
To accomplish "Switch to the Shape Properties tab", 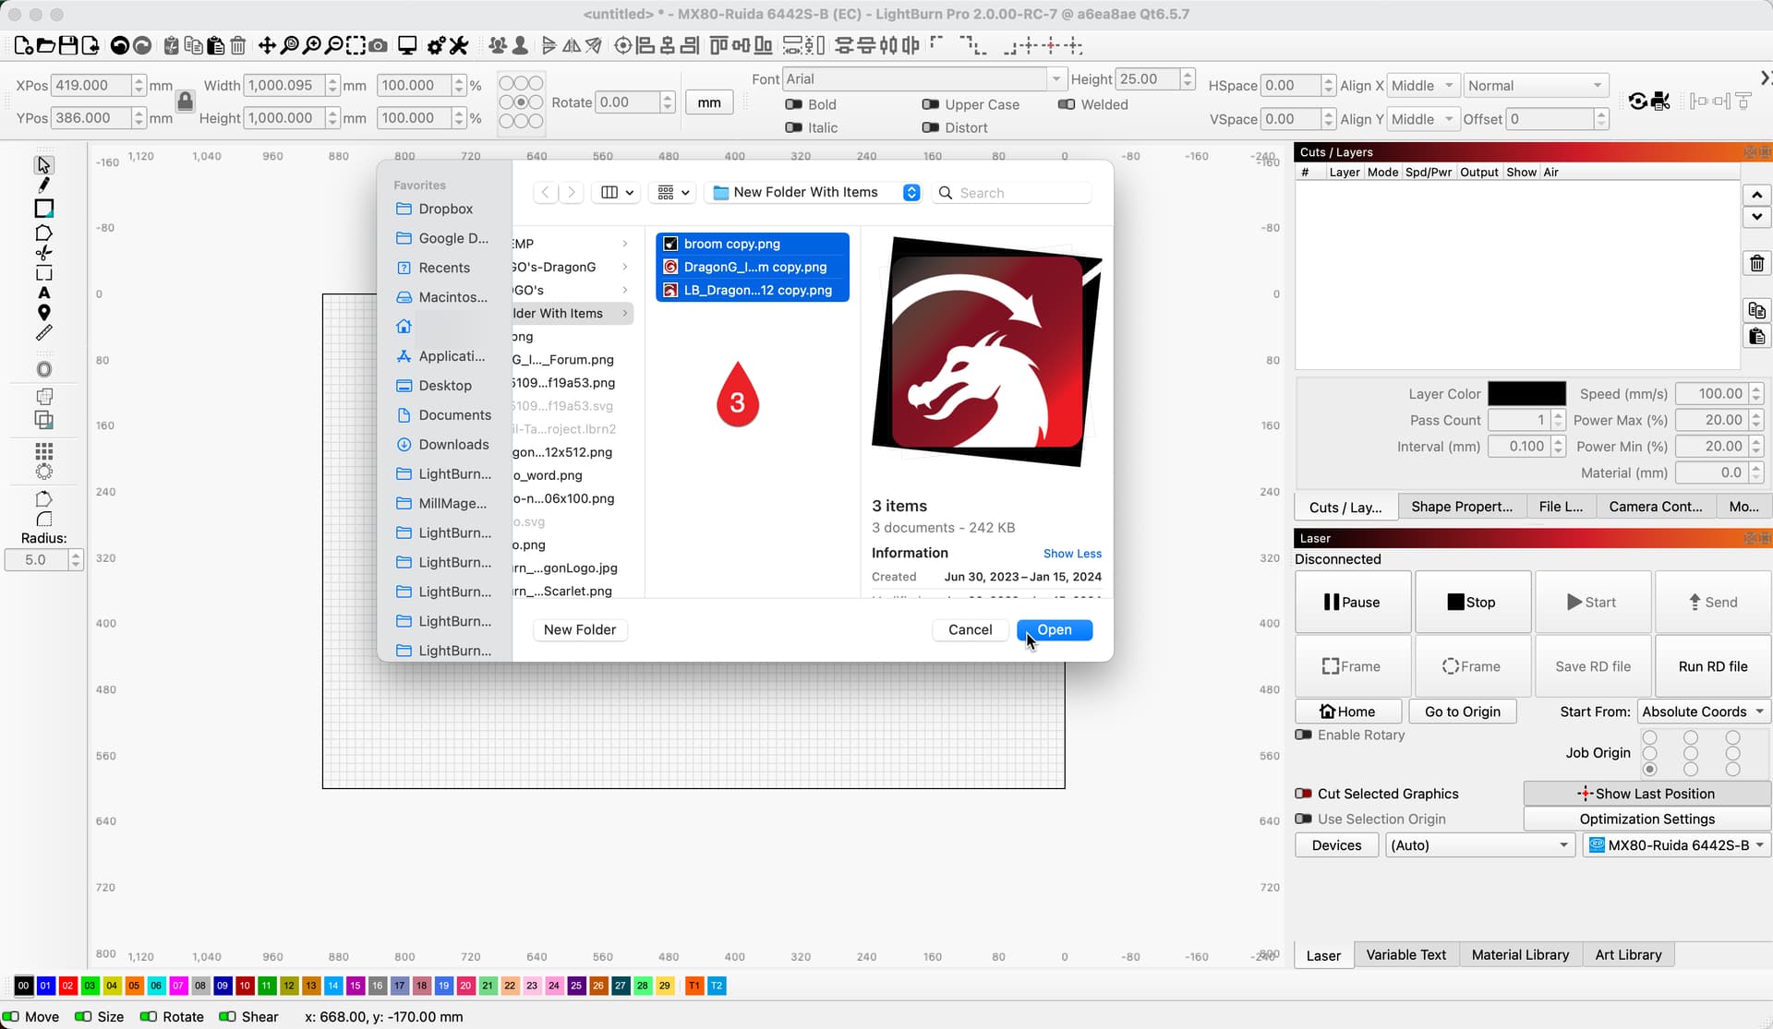I will click(x=1461, y=507).
